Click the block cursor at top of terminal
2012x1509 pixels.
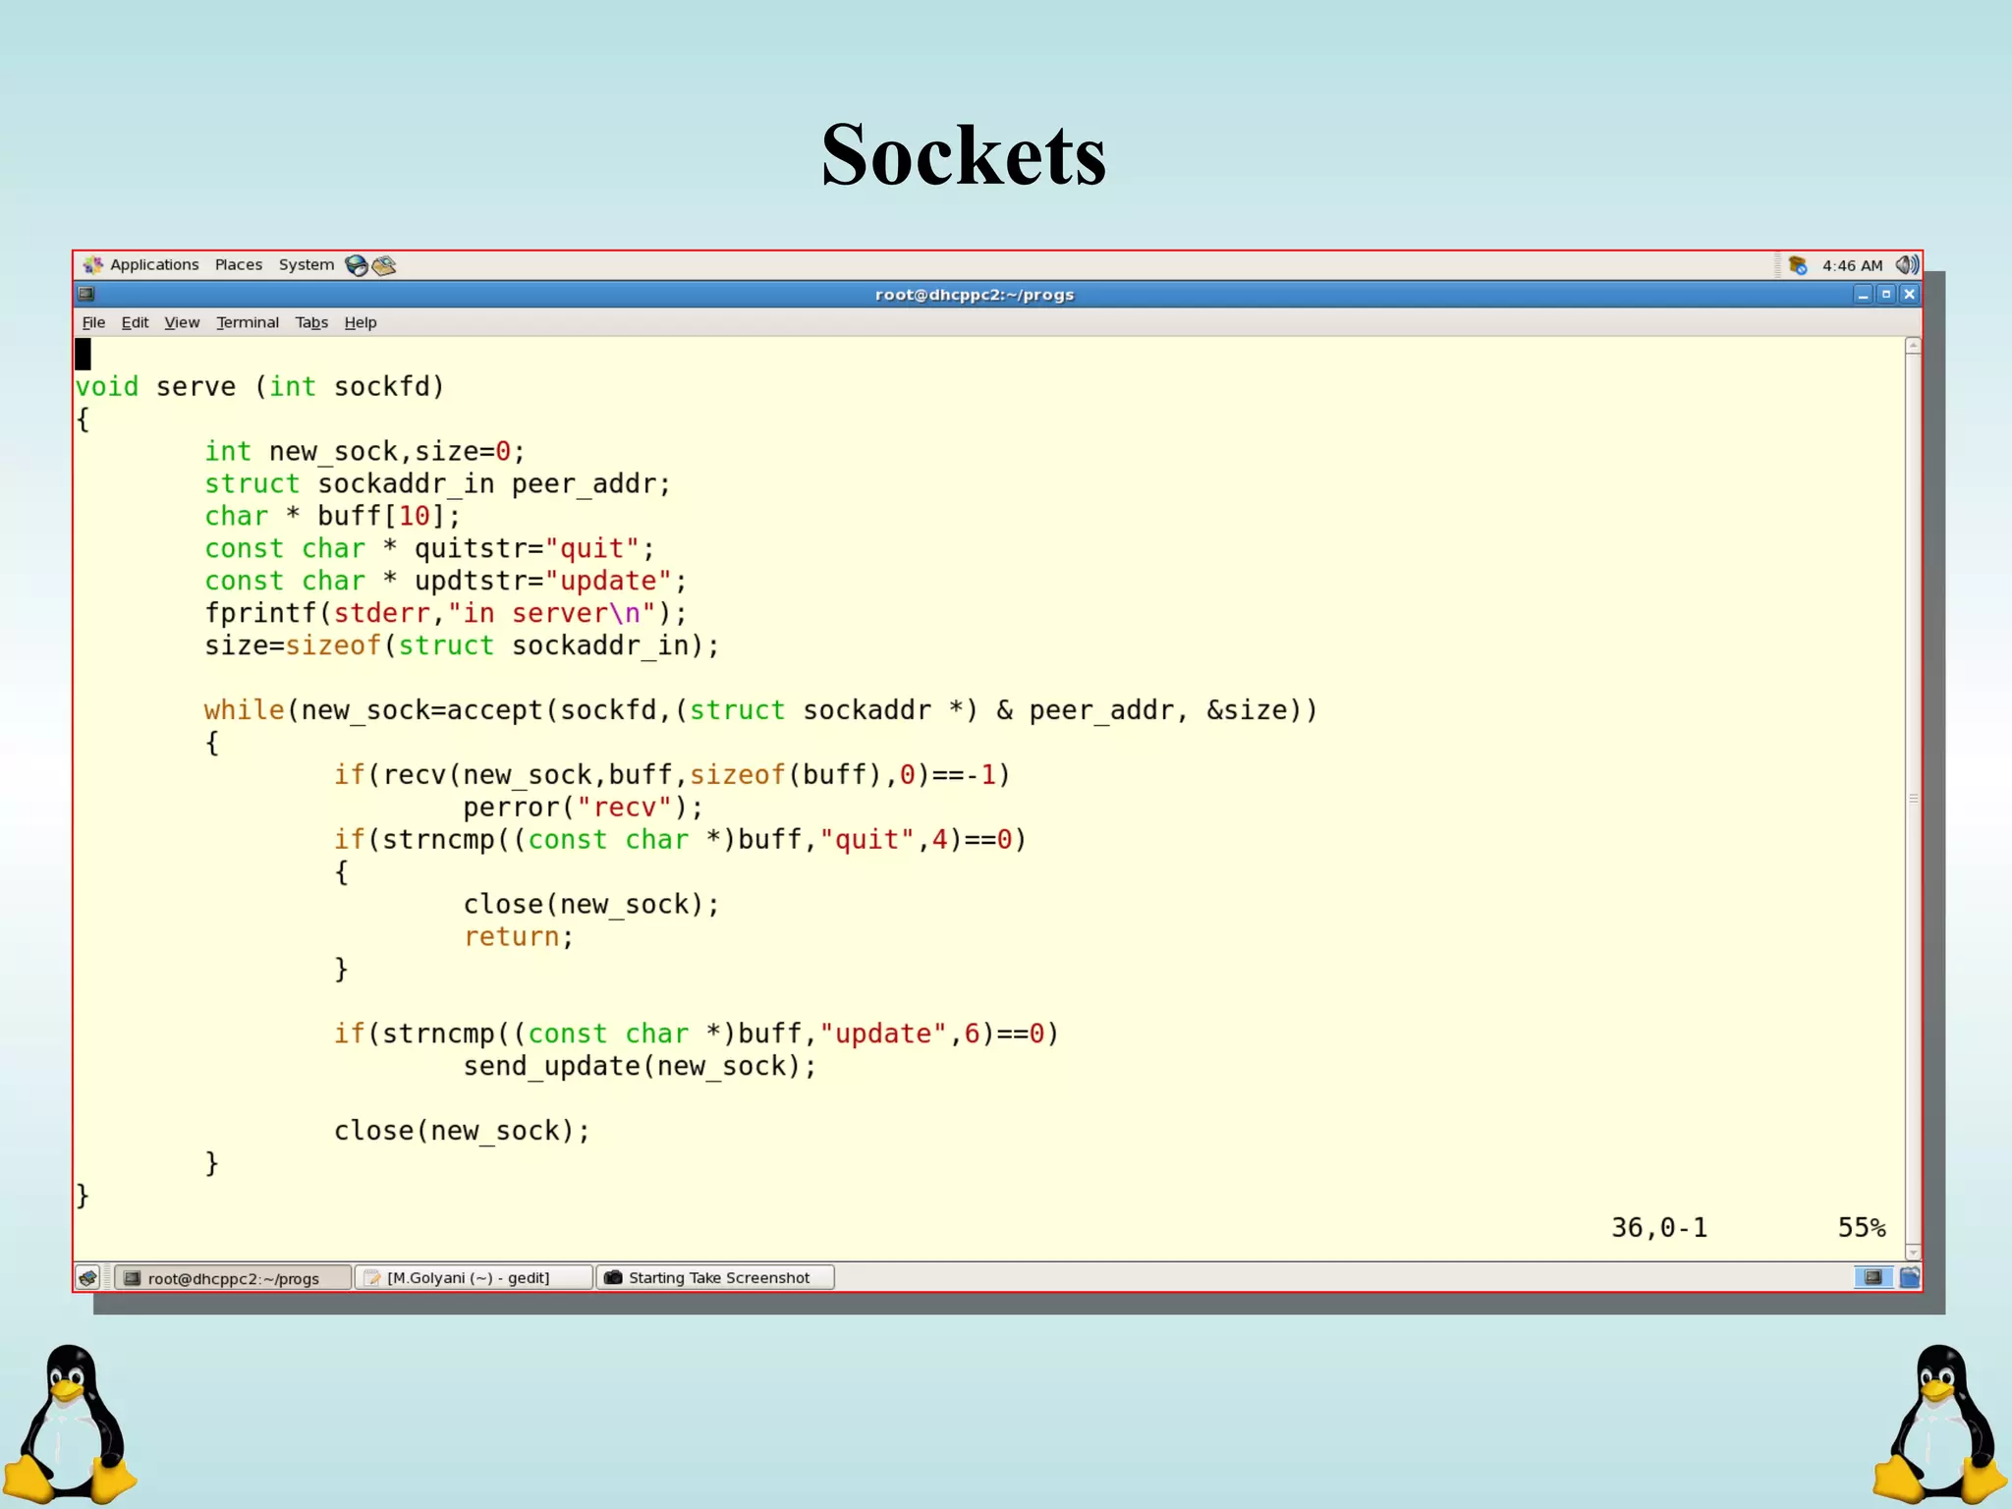[84, 354]
